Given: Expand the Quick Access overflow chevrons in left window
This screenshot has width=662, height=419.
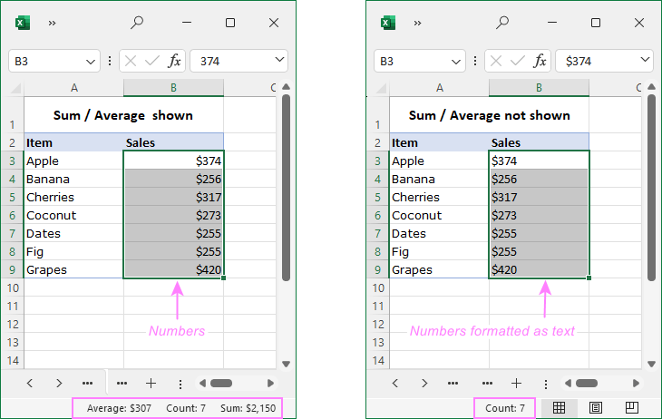Looking at the screenshot, I should (x=53, y=23).
